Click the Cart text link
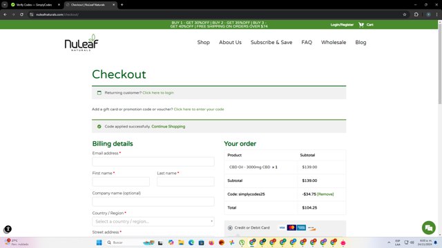This screenshot has width=442, height=248. click(370, 25)
